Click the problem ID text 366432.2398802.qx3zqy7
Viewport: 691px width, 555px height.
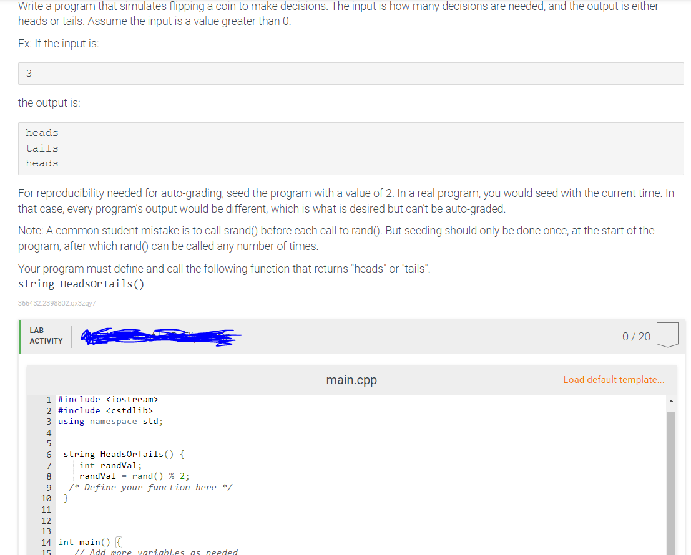pos(57,302)
